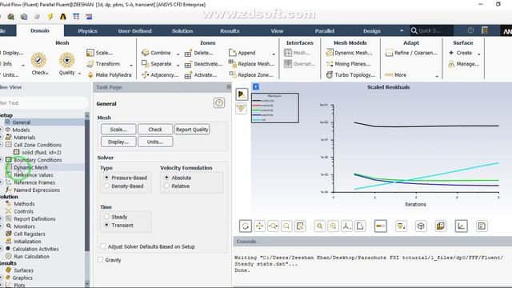
Task: Click the task page Check button
Action: pos(155,130)
